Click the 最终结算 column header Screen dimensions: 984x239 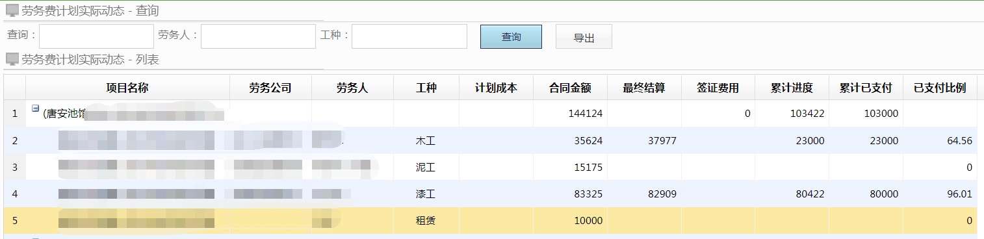pos(644,88)
